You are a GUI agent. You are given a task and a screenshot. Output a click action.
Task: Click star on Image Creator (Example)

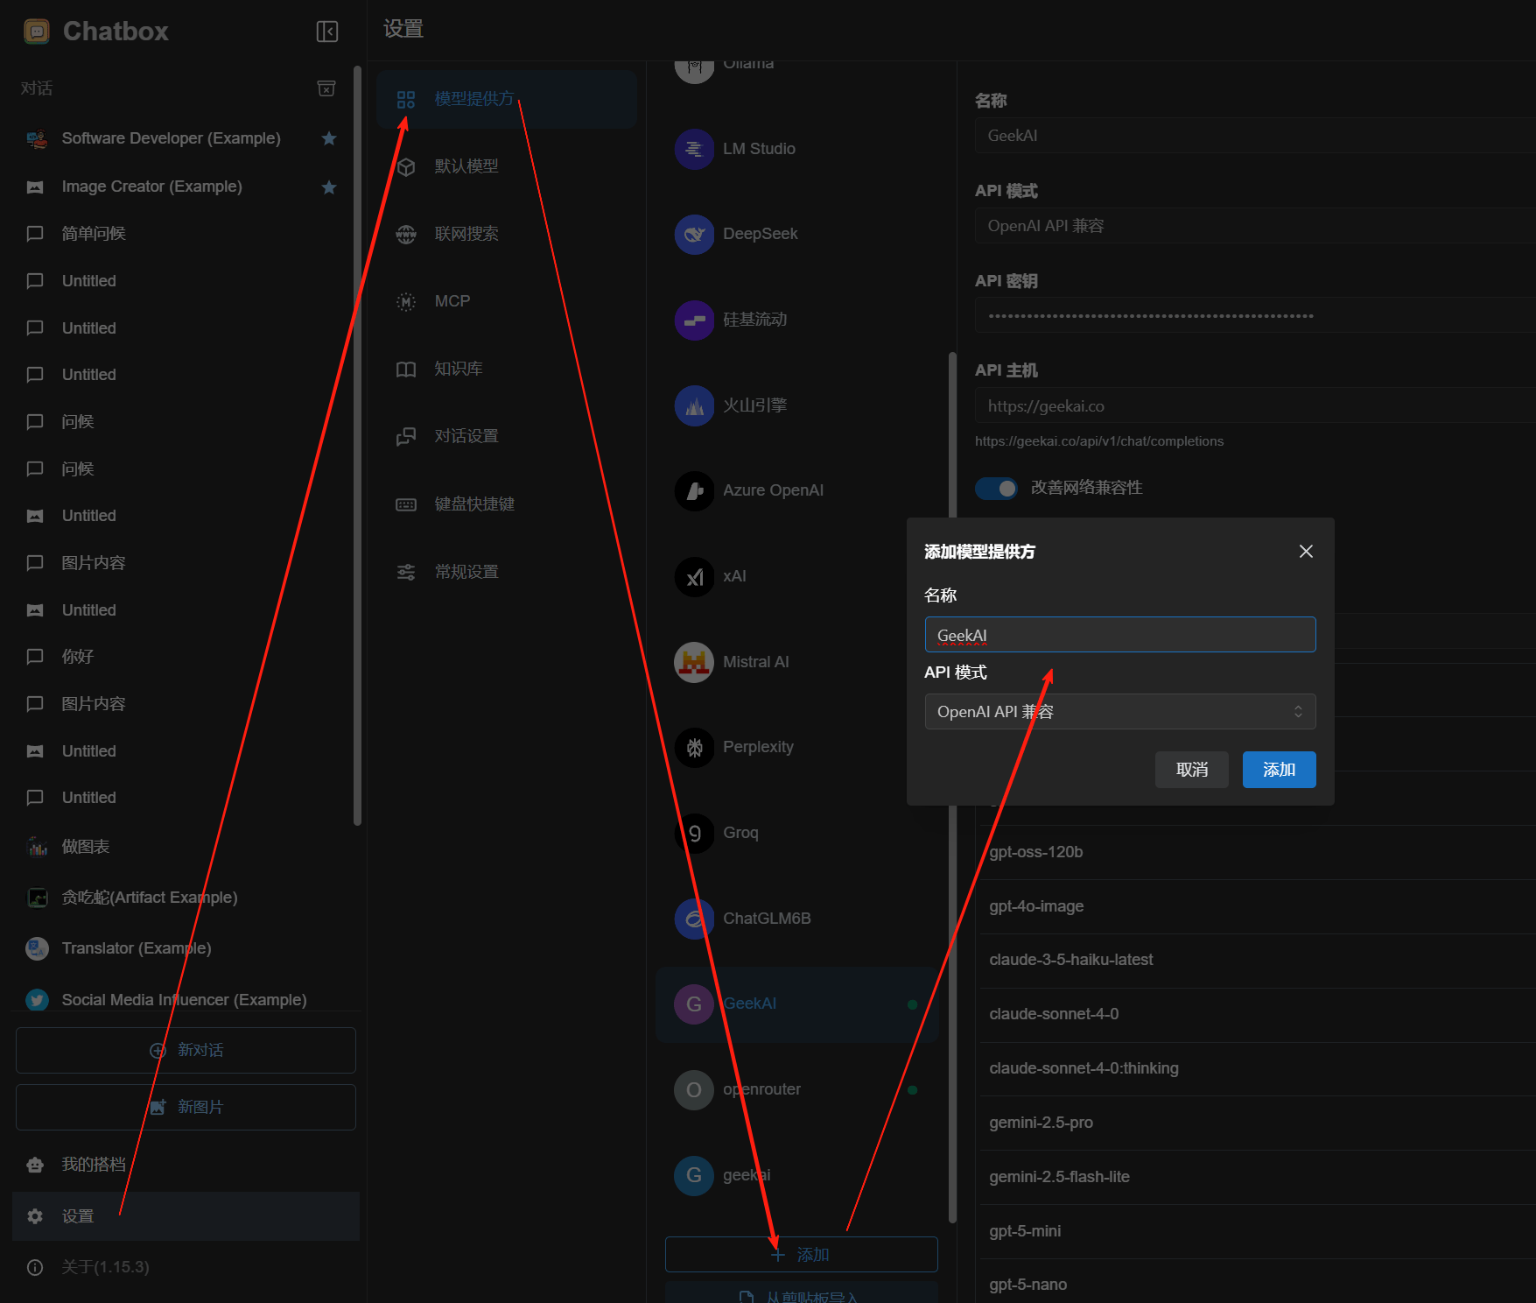click(329, 187)
